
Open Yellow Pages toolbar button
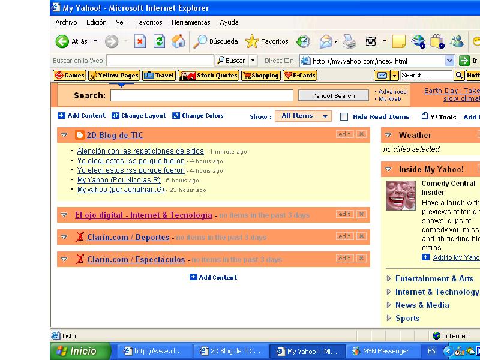(114, 76)
